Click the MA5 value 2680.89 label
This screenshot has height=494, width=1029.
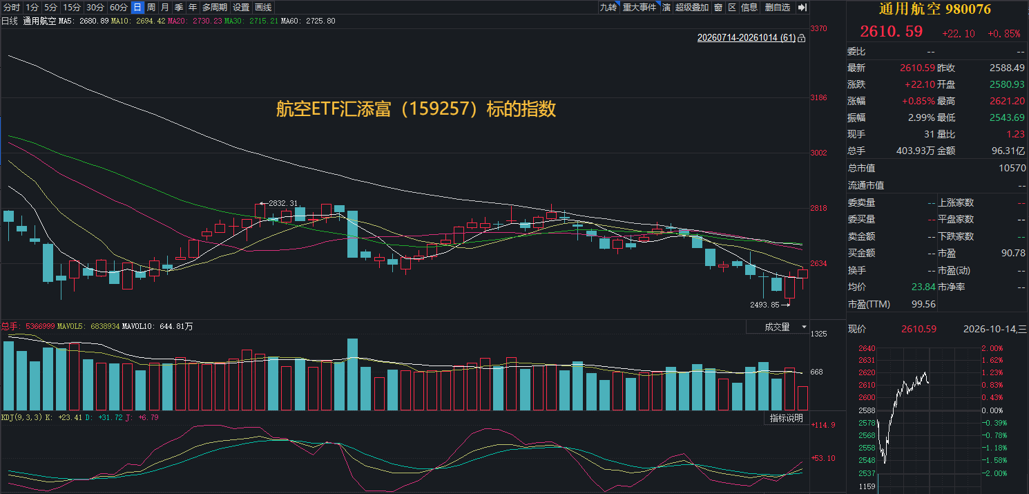pos(84,21)
